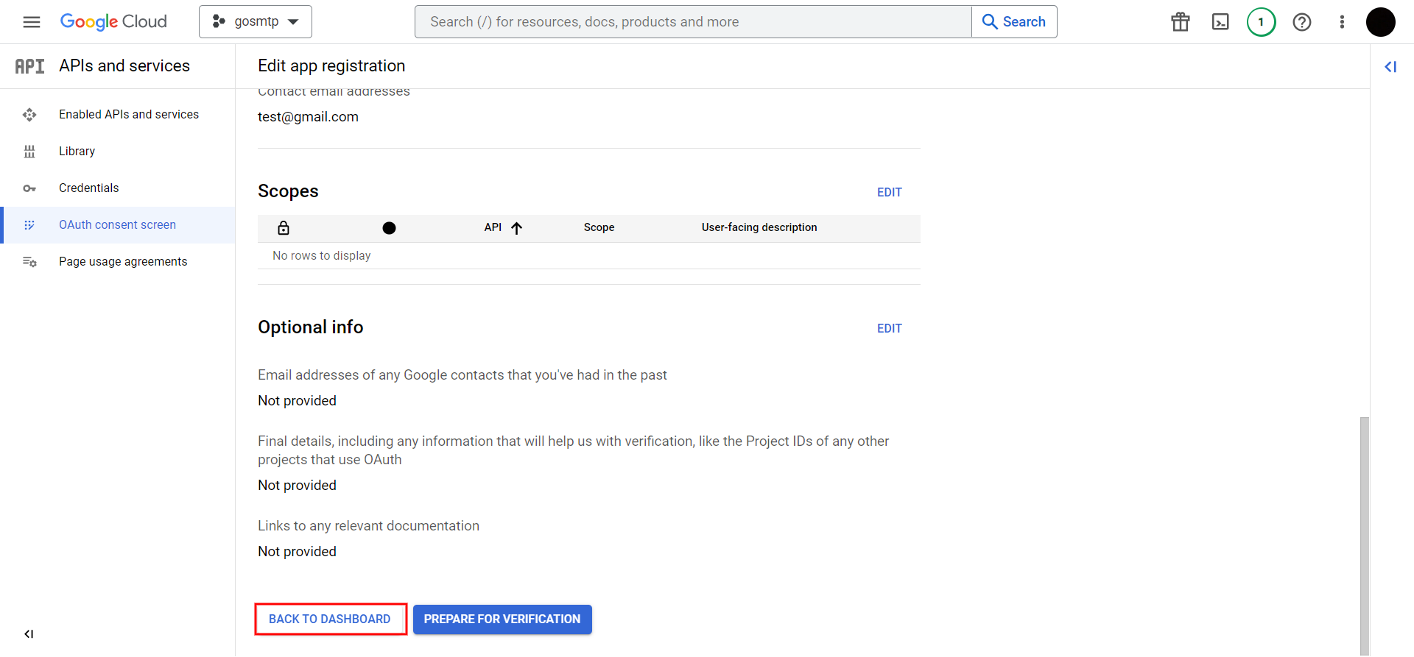Click the Credentials key icon
1414x657 pixels.
[29, 188]
